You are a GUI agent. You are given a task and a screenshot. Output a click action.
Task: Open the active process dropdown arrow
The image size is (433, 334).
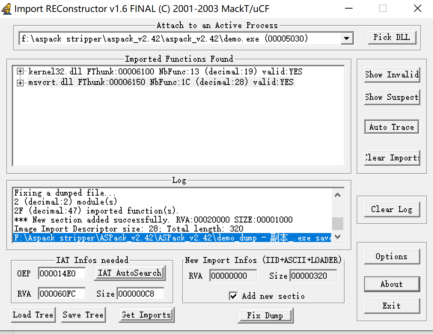347,39
